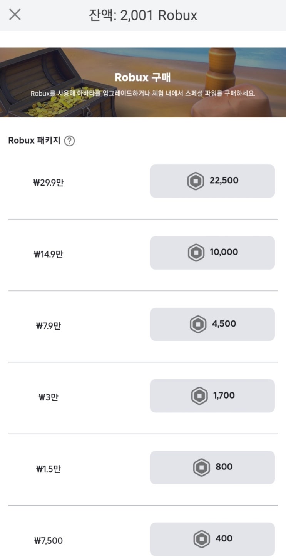Tap the Robux coin icon beside 10,000

pos(196,253)
